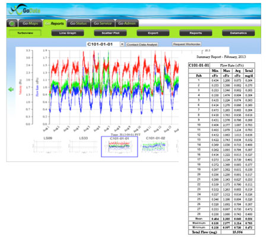Click the Min column header
This screenshot has height=237, width=267.
215,71
